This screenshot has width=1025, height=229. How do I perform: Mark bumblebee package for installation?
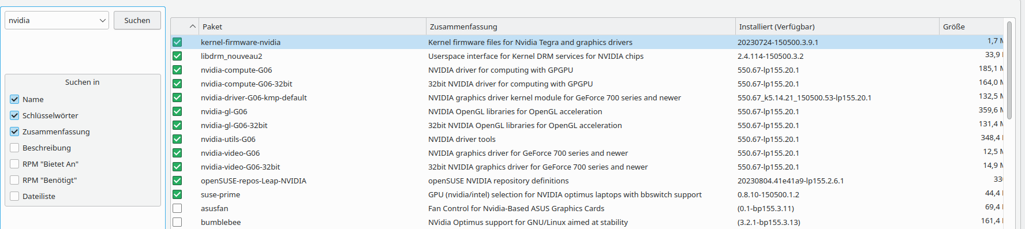[x=177, y=222]
